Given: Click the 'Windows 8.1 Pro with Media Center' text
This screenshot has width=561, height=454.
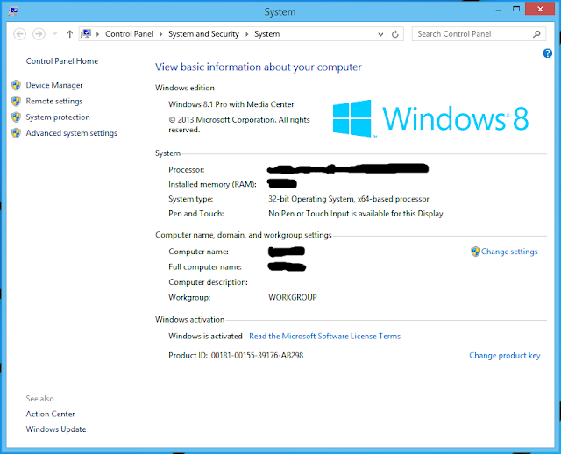Looking at the screenshot, I should [231, 104].
